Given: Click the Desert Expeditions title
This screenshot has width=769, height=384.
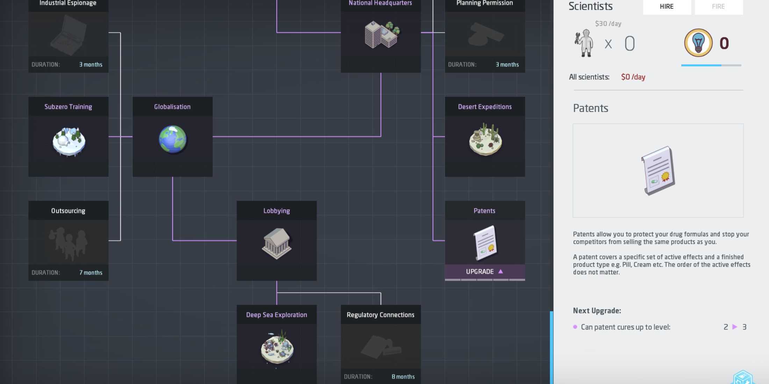Looking at the screenshot, I should 485,107.
